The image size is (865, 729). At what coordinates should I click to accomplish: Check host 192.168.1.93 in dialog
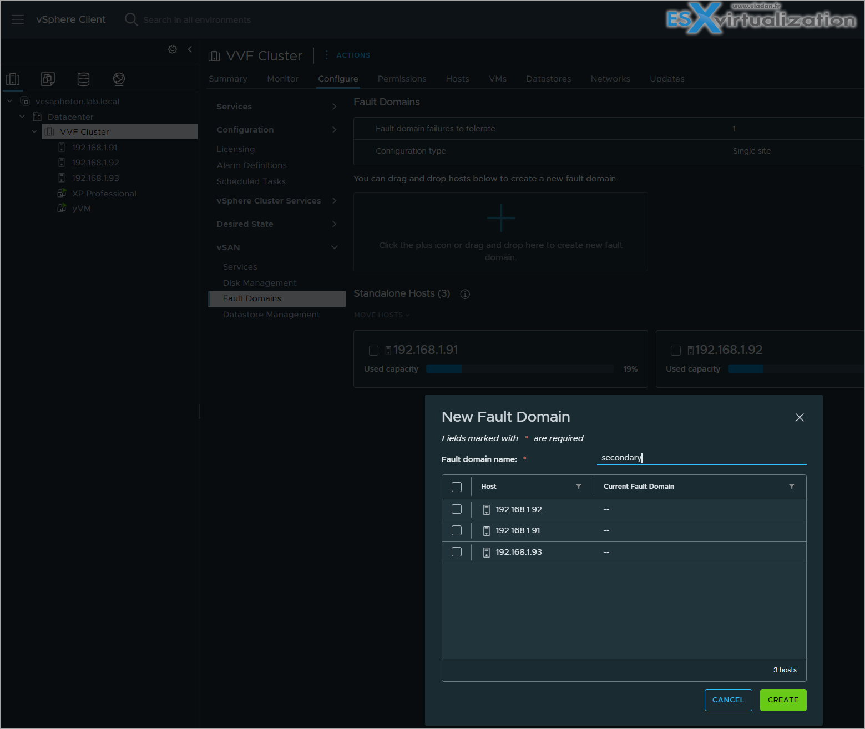click(457, 551)
